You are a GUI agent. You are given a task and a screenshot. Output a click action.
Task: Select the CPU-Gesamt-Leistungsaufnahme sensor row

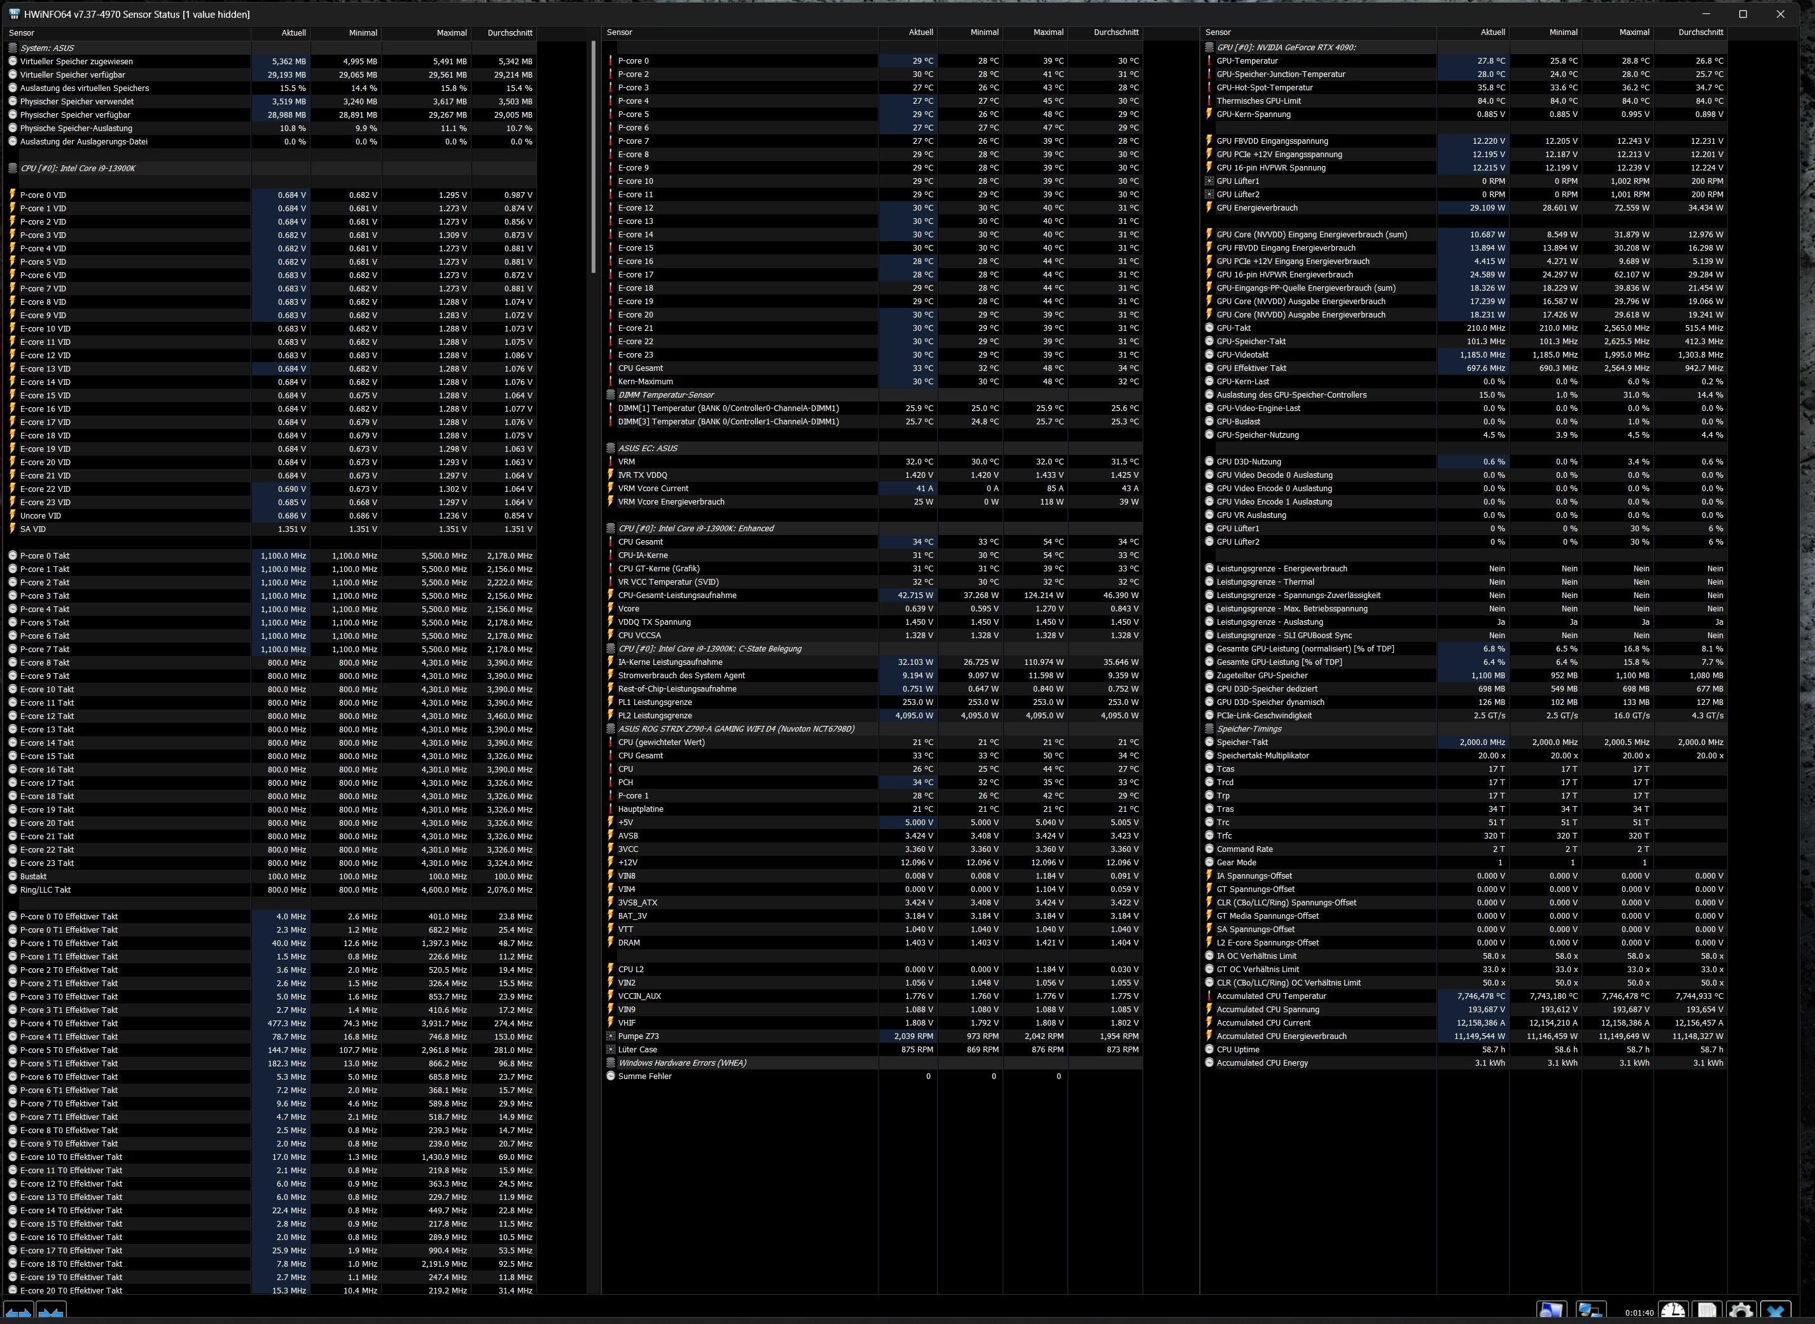click(x=677, y=596)
